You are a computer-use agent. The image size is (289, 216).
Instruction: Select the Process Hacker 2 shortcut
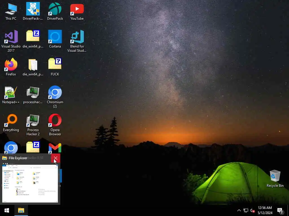[33, 125]
